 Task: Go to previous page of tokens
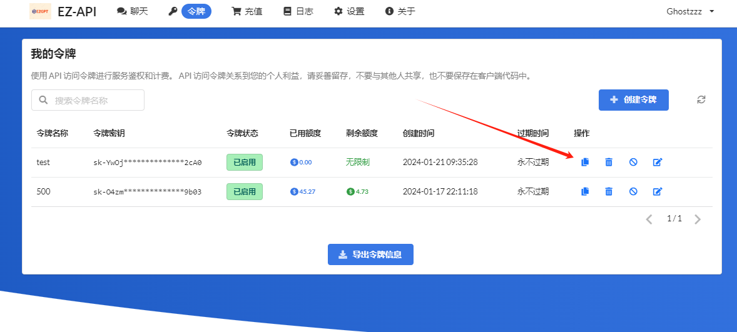(649, 219)
